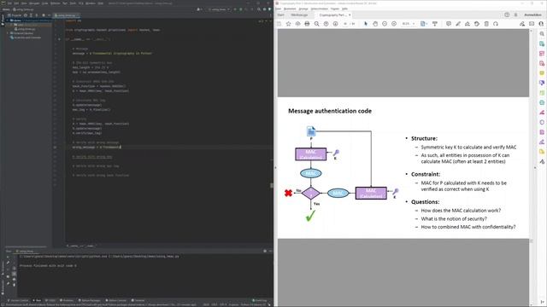Click the star bookmark icon in Acrobat toolbar
Viewport: 547px width, 307px height.
point(289,24)
